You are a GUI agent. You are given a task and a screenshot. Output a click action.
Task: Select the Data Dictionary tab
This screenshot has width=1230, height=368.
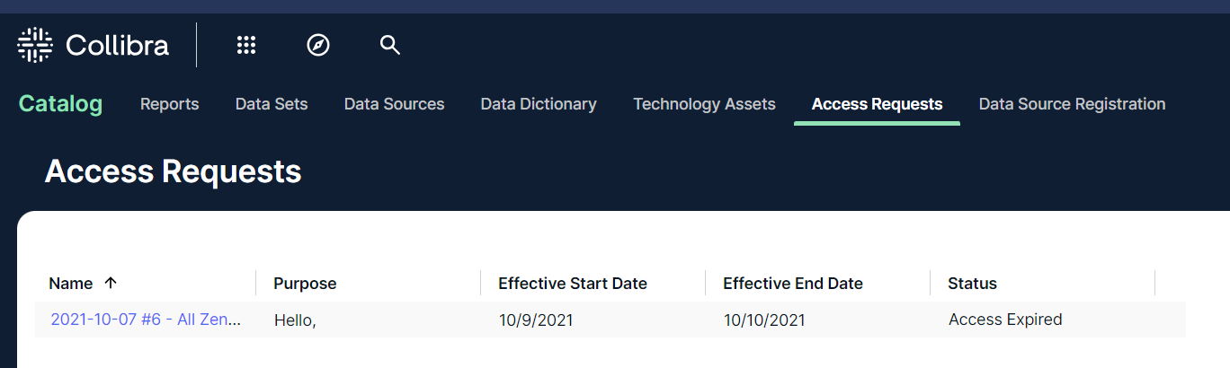click(539, 104)
